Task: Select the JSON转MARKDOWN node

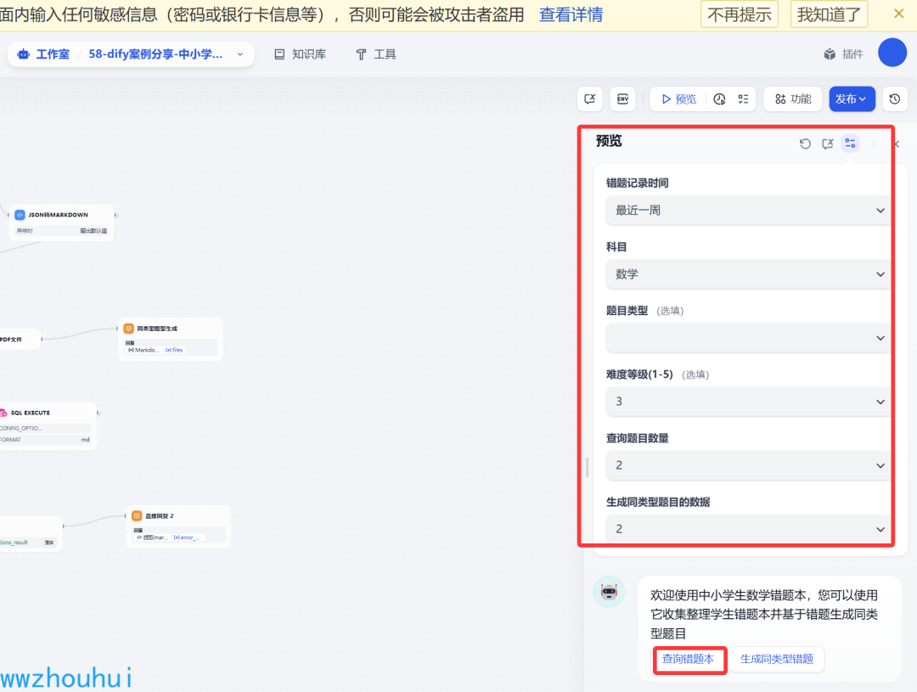Action: click(x=61, y=222)
